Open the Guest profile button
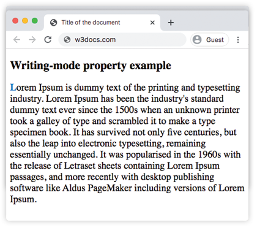The image size is (257, 233). 209,40
